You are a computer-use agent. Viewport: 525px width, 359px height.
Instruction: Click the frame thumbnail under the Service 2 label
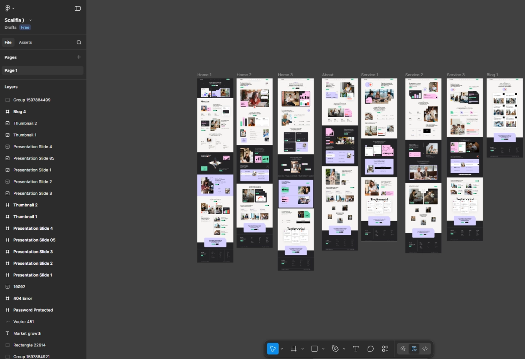coord(423,165)
